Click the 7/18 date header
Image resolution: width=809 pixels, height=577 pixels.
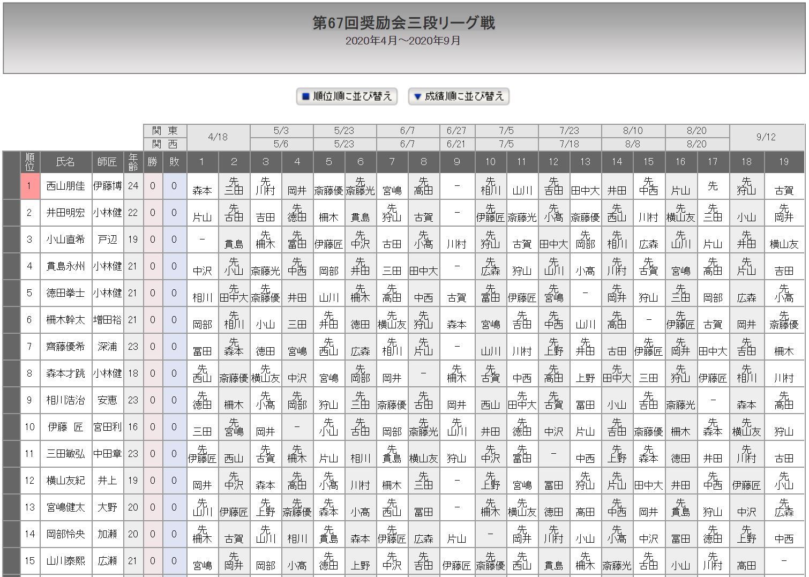click(x=570, y=144)
